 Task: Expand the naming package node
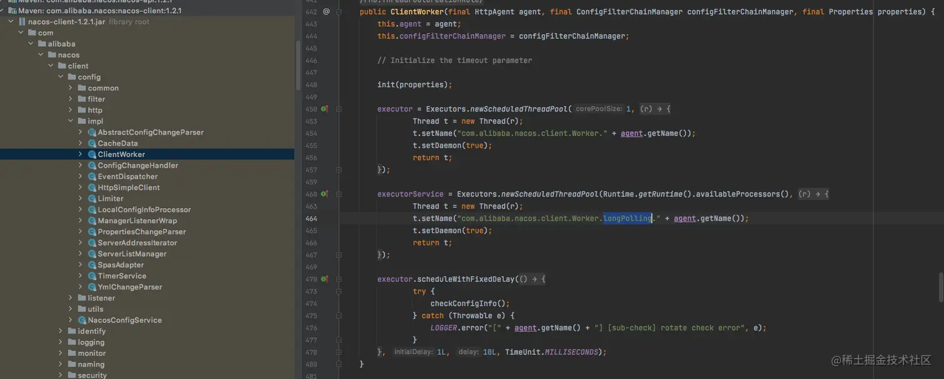coord(61,364)
